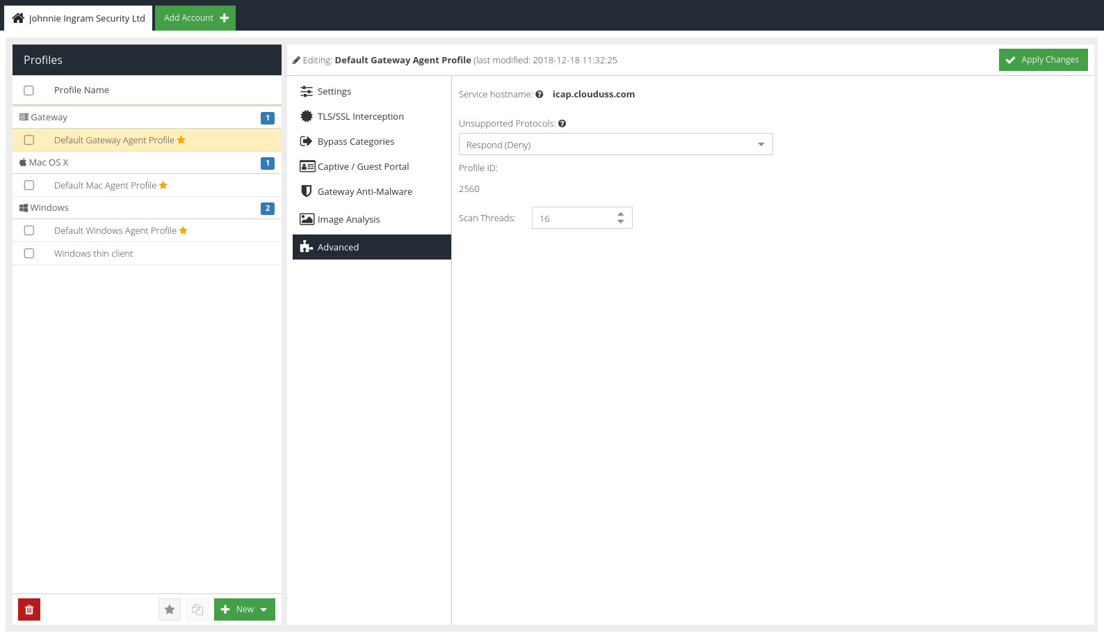Check the Windows thin client checkbox

29,253
